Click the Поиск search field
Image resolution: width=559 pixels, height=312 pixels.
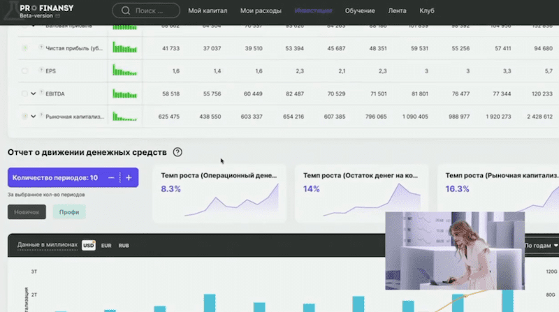tap(146, 10)
